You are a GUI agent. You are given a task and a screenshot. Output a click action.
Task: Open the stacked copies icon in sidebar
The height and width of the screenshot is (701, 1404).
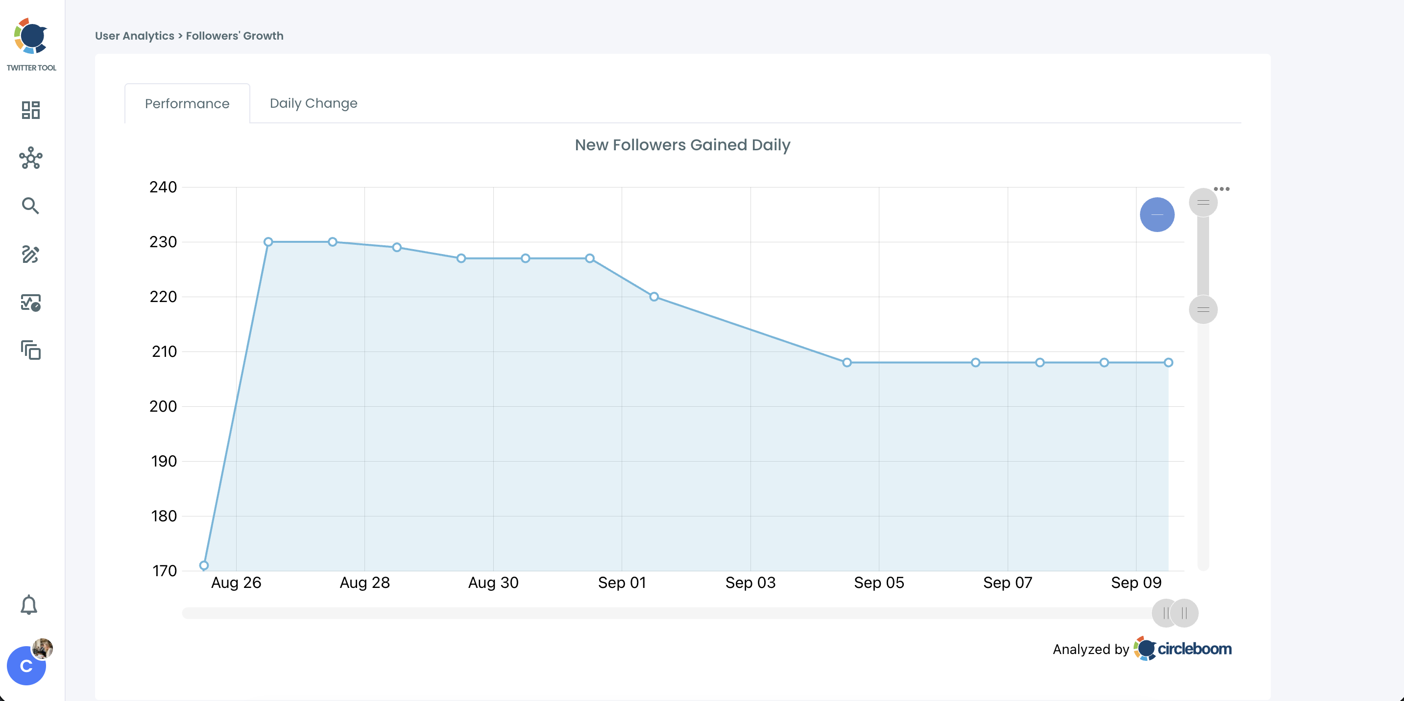click(x=30, y=350)
